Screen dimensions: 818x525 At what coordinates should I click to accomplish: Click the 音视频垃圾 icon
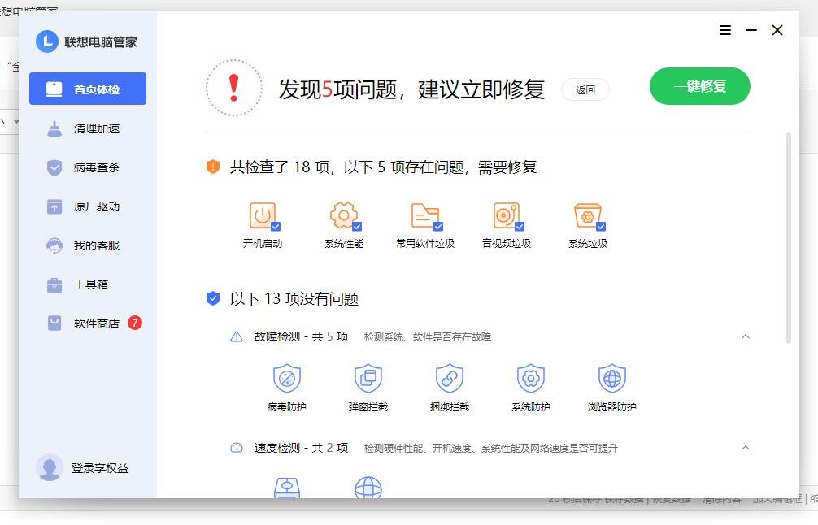(x=507, y=215)
